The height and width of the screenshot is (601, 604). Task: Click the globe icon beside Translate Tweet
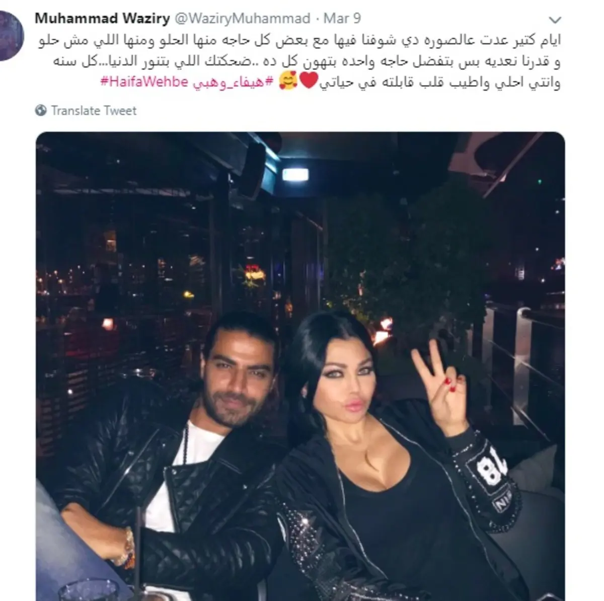click(x=41, y=110)
